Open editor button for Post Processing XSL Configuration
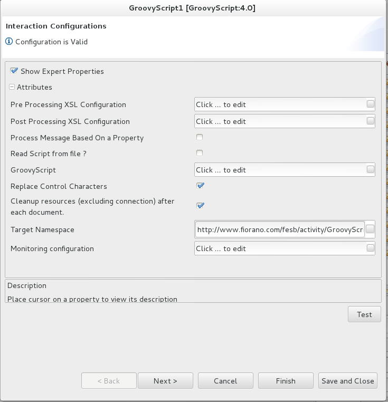 tap(370, 121)
